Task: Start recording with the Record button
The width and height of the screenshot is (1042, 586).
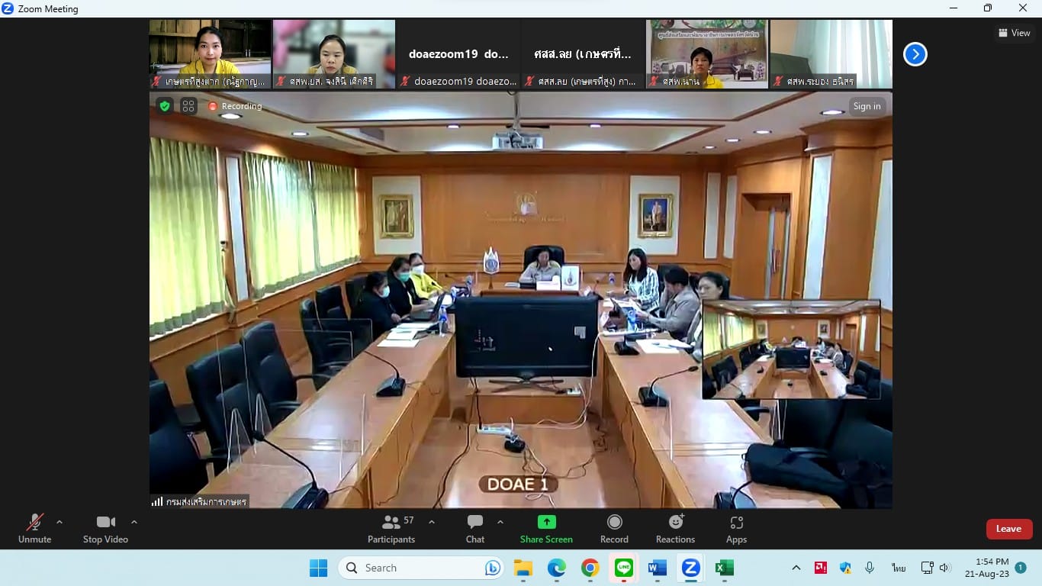Action: (x=614, y=529)
